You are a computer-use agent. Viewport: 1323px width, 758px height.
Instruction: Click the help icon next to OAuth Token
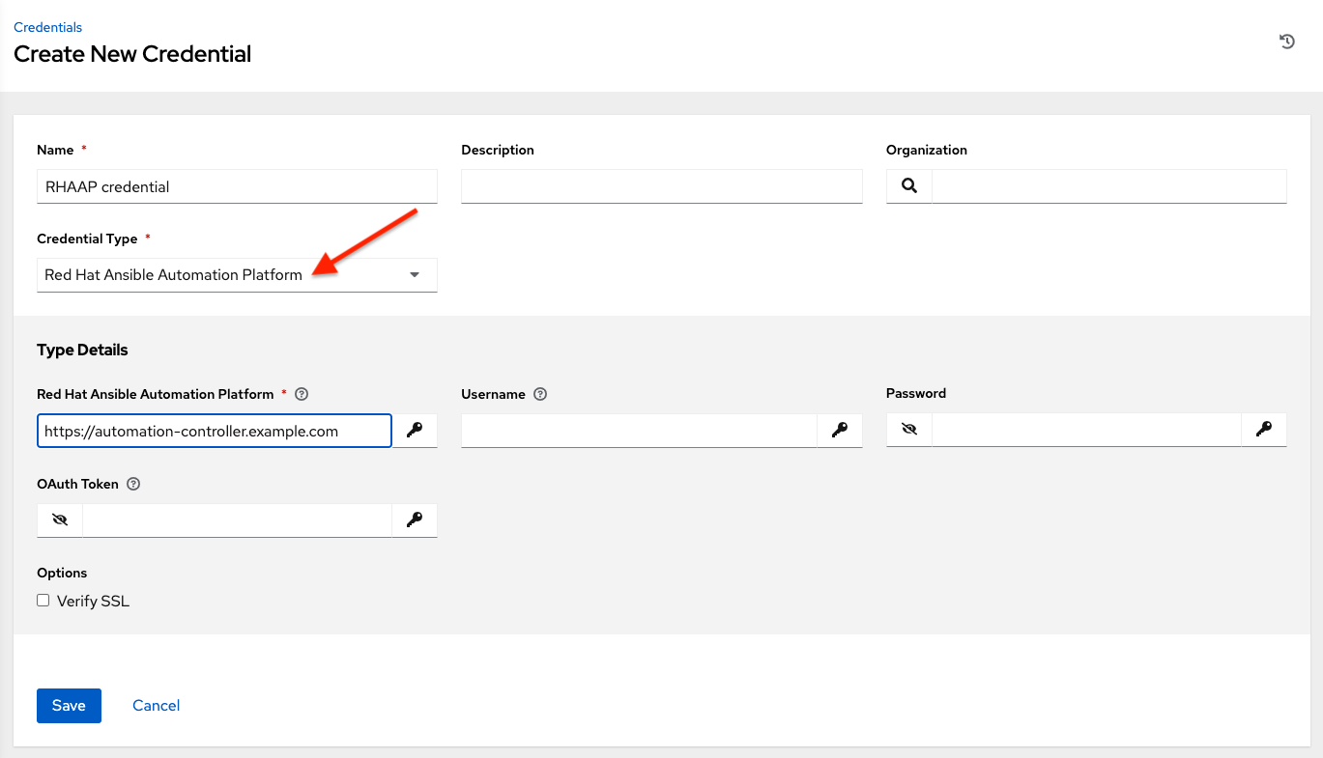pyautogui.click(x=132, y=484)
